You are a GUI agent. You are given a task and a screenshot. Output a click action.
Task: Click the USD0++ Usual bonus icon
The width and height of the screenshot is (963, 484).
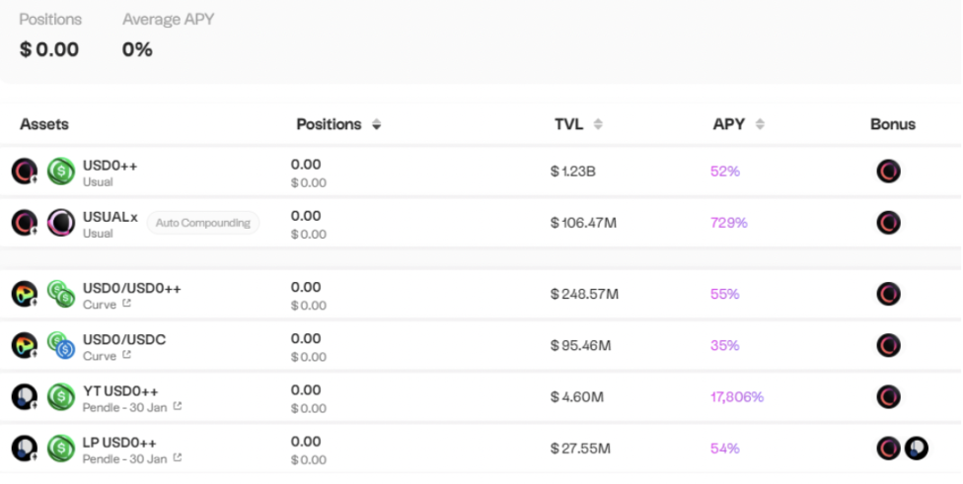[888, 172]
